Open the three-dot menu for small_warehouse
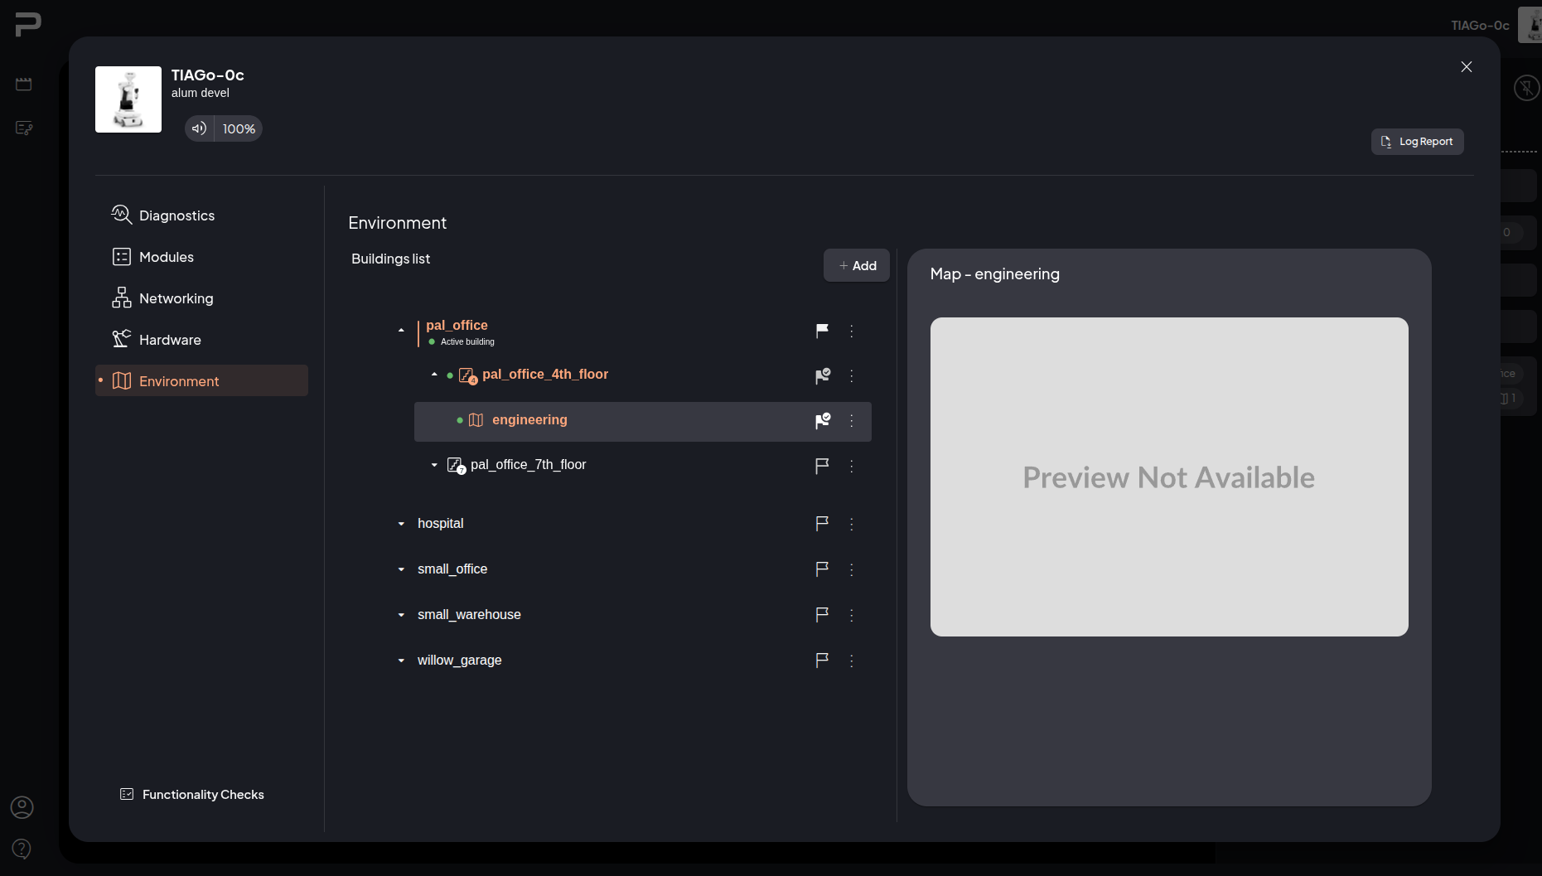 click(852, 615)
